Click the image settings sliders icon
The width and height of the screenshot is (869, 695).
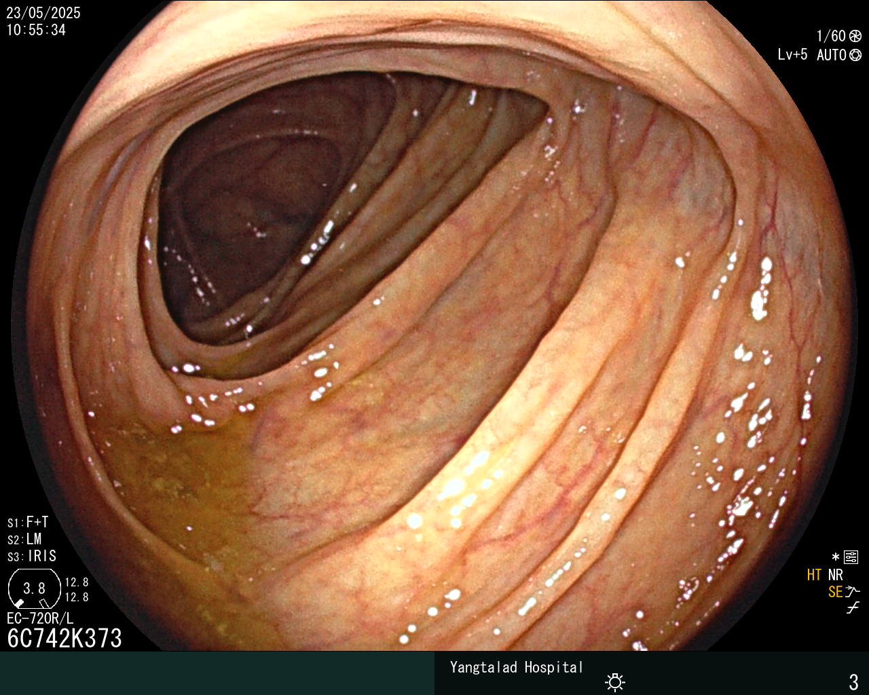[x=851, y=558]
